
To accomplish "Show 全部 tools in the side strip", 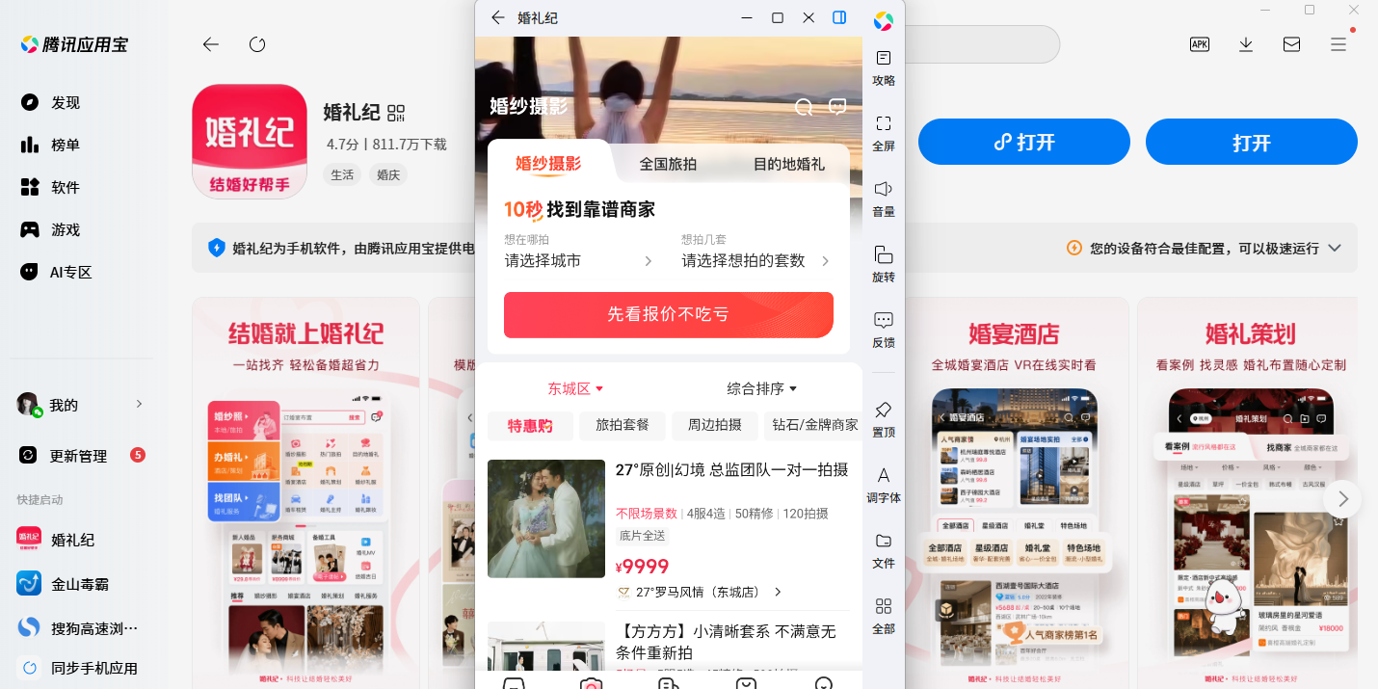I will coord(884,616).
